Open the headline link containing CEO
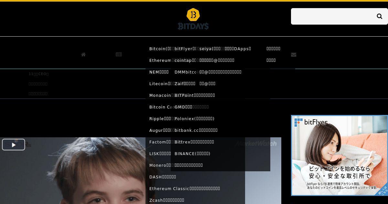Screen dimensions: 388x204 coord(39,74)
